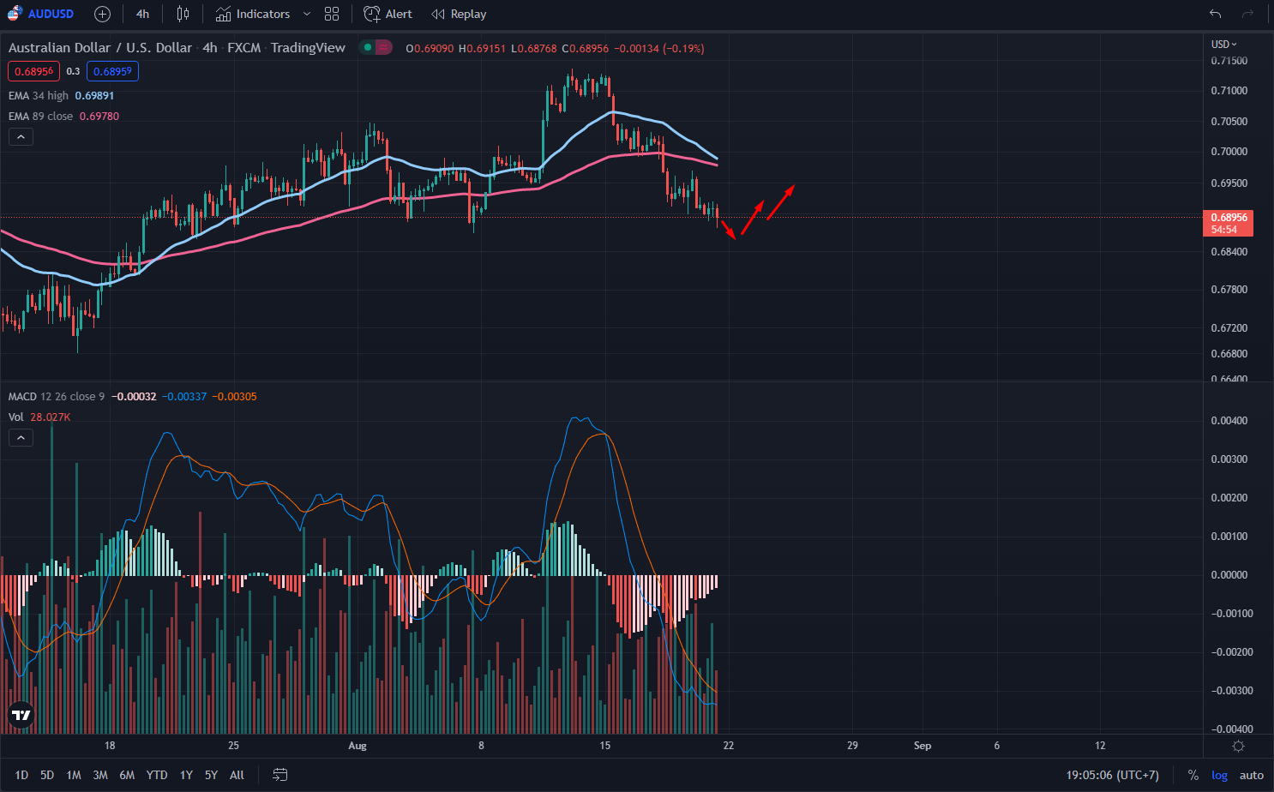Click the Redo arrow icon
The height and width of the screenshot is (792, 1274).
coord(1248,14)
